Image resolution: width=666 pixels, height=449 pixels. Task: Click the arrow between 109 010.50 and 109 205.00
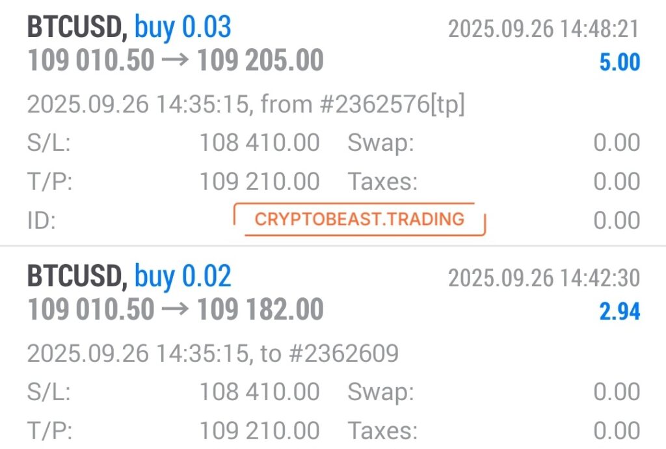coord(176,59)
